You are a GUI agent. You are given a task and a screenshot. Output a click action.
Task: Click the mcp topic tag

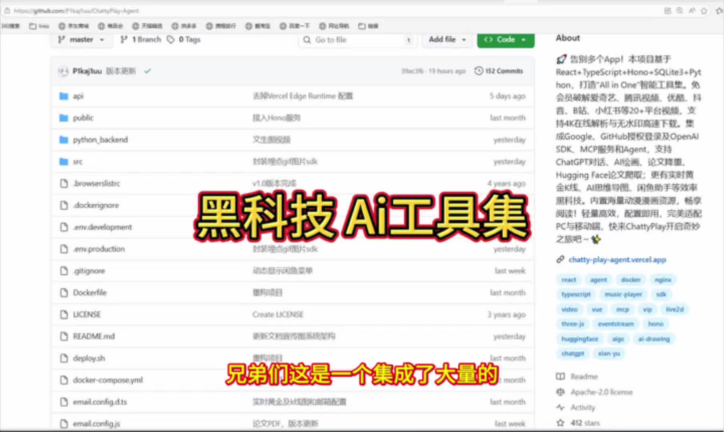click(x=622, y=309)
